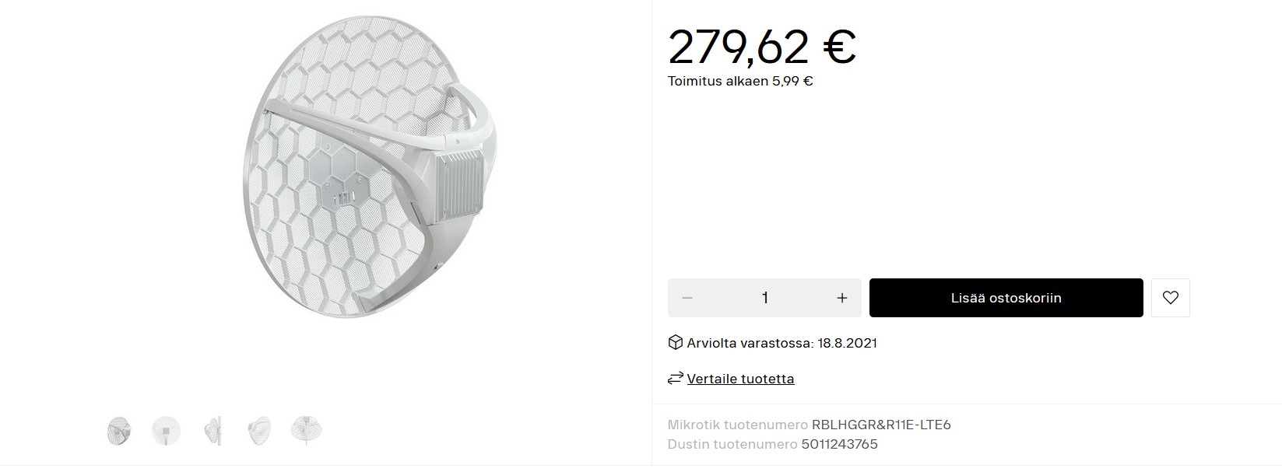Click the box icon beside stock estimate

click(x=675, y=342)
